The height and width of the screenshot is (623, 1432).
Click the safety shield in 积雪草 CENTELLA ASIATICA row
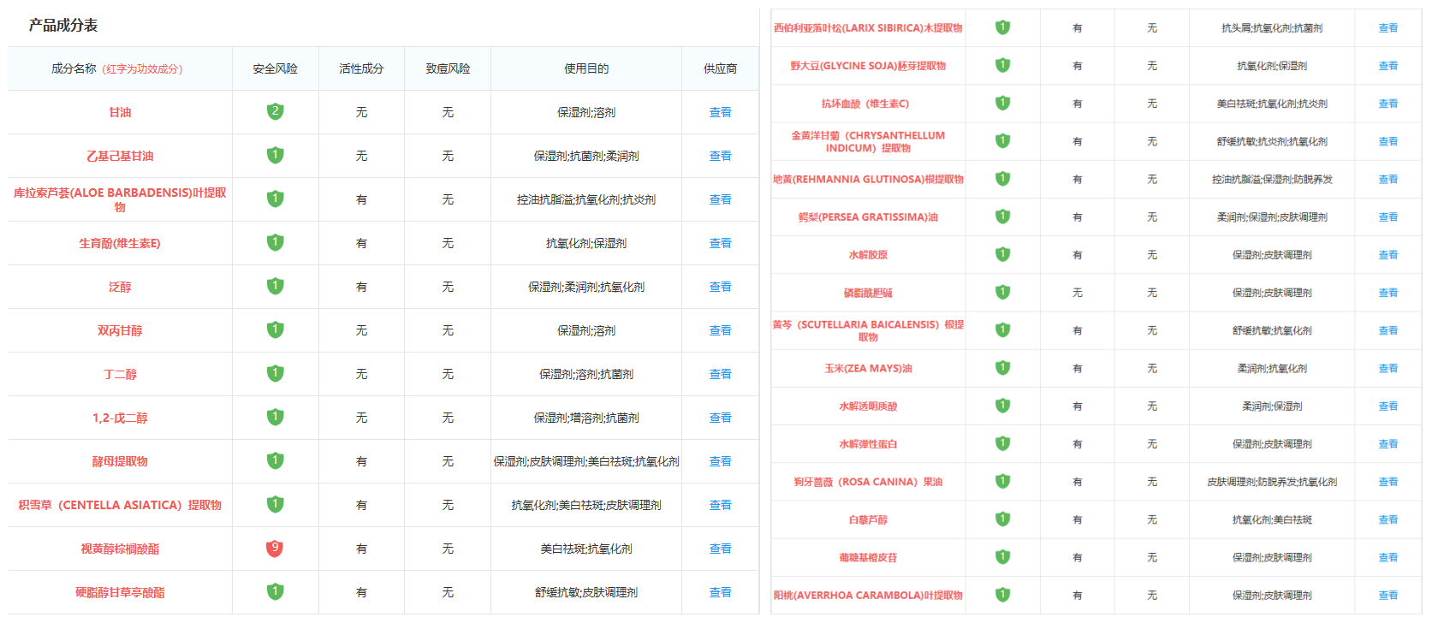point(275,504)
